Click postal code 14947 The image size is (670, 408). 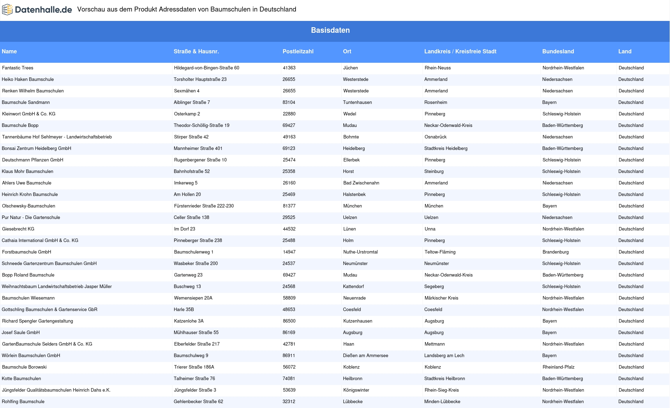289,252
